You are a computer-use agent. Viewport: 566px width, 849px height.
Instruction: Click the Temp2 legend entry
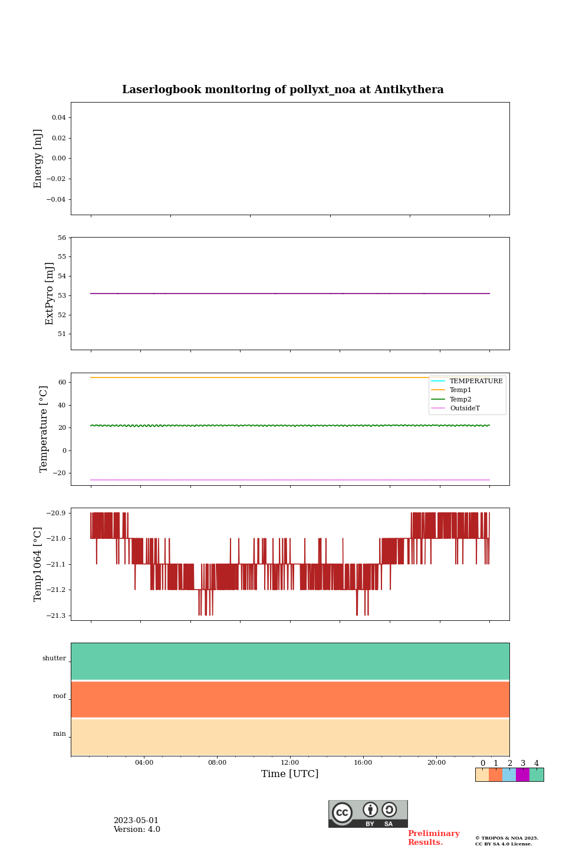tap(452, 399)
